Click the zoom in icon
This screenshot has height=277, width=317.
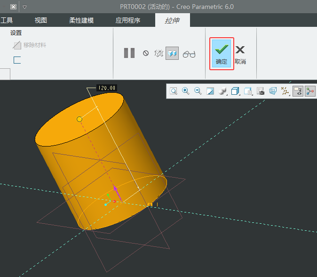click(x=186, y=91)
